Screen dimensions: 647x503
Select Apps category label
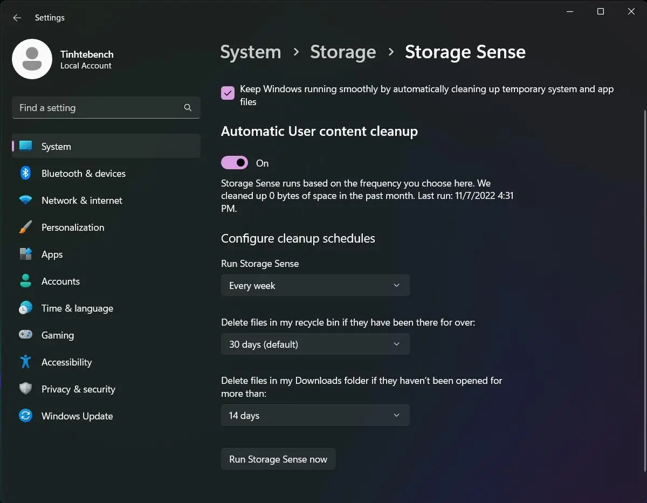coord(52,254)
